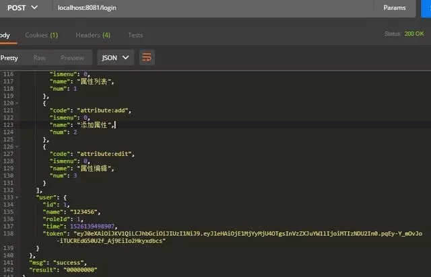The width and height of the screenshot is (431, 277).
Task: Click the token value text on line 138
Action: (x=236, y=233)
